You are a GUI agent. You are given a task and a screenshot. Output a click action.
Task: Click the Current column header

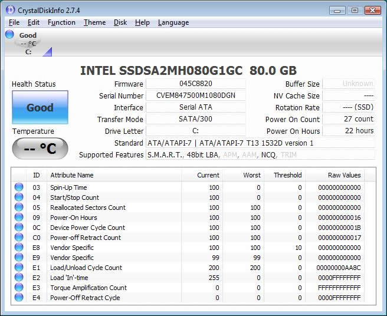202,175
